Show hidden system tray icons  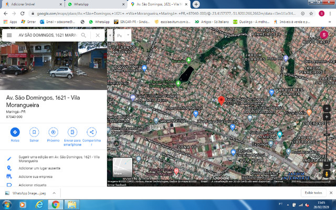288,205
